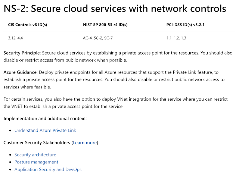Click the Learn more link

click(85, 143)
